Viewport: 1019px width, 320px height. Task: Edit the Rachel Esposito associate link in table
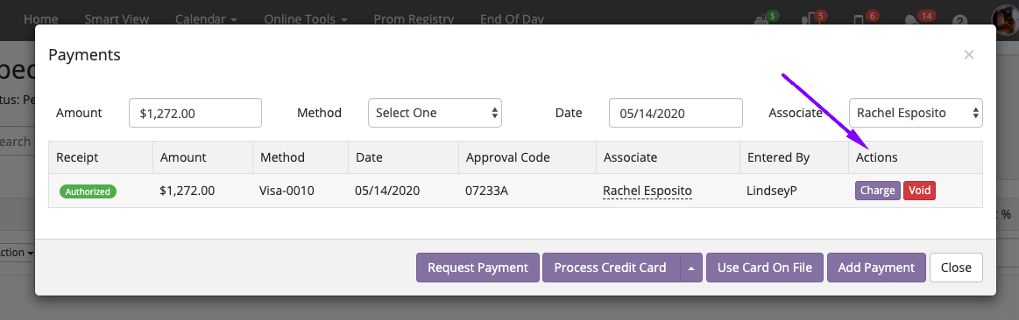(647, 191)
